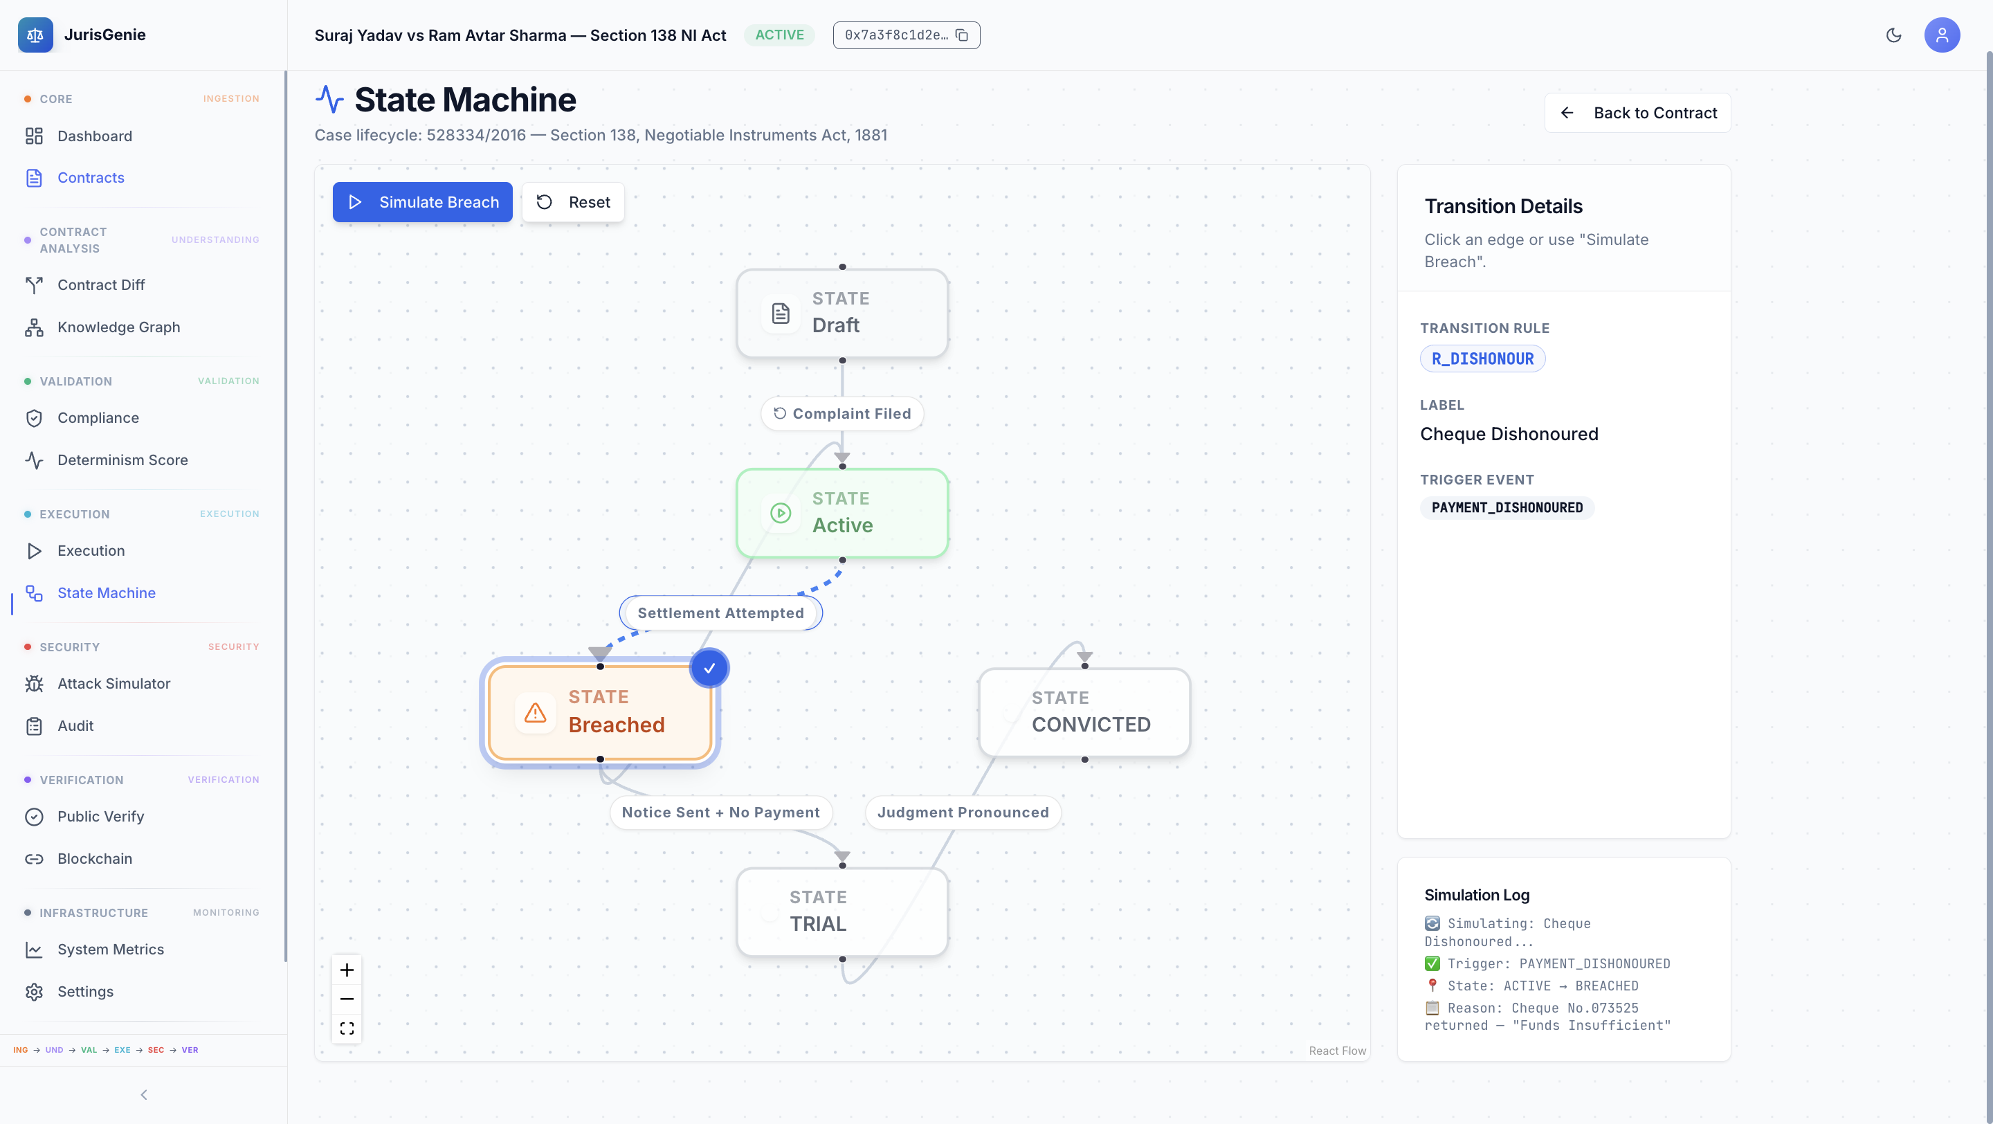Zoom out on the flow canvas
Screen dimensions: 1993x1124
click(347, 999)
